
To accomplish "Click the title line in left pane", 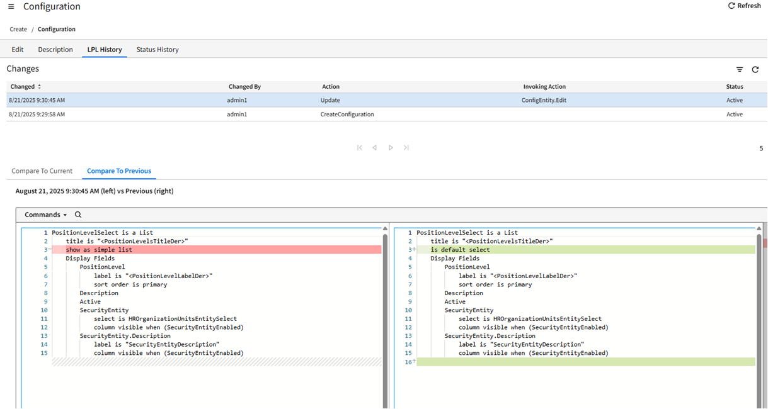I will (x=127, y=241).
